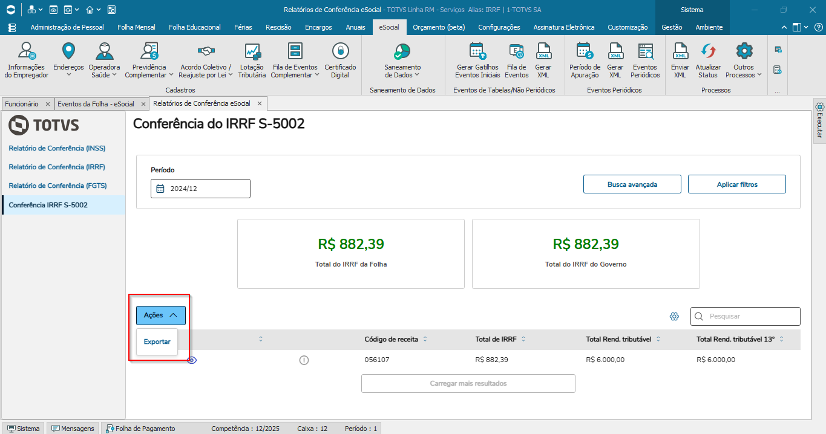Click the eye icon in the table row

(192, 360)
